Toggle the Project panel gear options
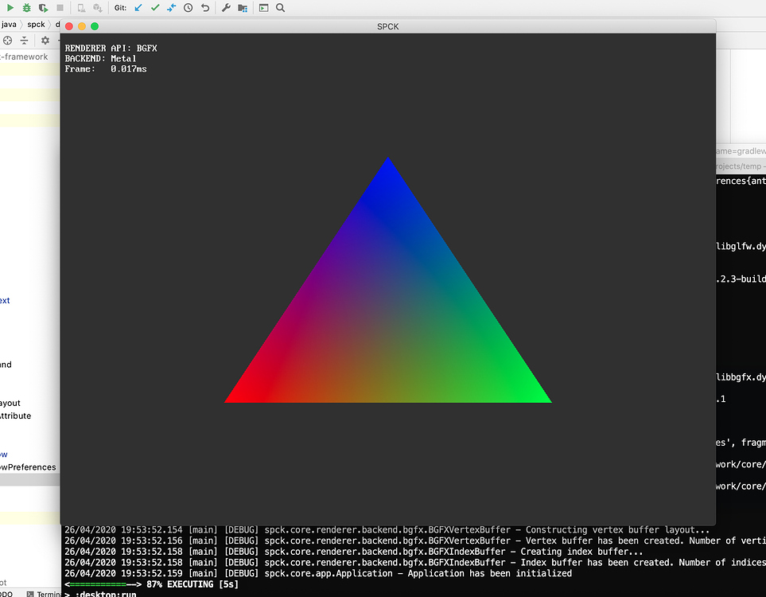 [45, 40]
